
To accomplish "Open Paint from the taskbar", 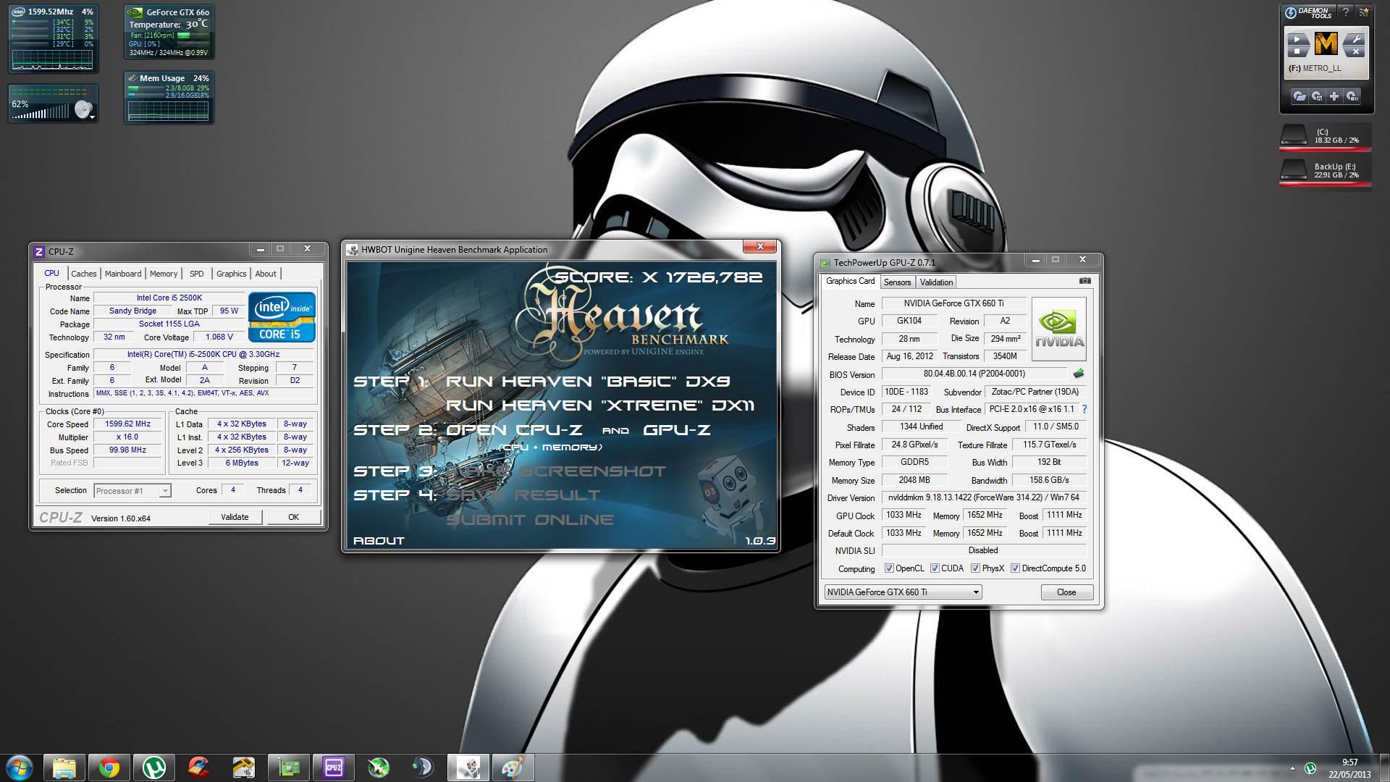I will pos(513,768).
